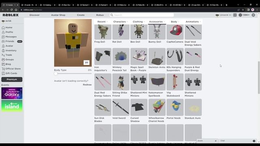Select the Nekomancer Spellbook item
Screen dimensions: 260x146
(x=157, y=85)
